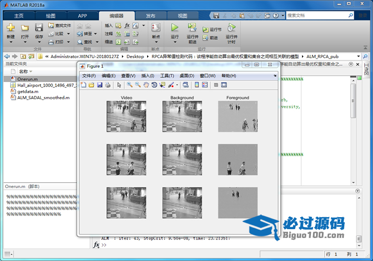Expand the New dropdown arrow
The image size is (373, 261).
[x=11, y=42]
